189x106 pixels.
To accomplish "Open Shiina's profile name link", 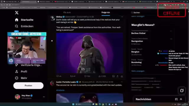I will pyautogui.click(x=59, y=17).
